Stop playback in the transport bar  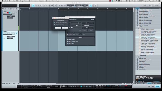tap(81, 86)
